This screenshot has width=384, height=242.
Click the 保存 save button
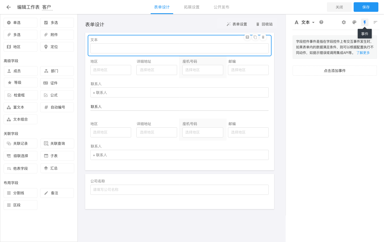pos(366,7)
